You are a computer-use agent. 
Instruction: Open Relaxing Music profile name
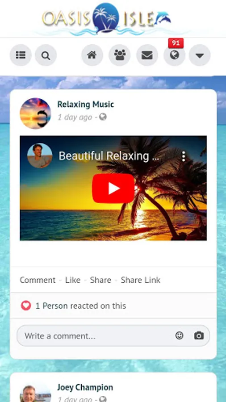coord(86,105)
